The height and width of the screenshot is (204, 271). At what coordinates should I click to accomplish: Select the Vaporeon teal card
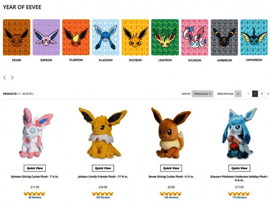[254, 37]
